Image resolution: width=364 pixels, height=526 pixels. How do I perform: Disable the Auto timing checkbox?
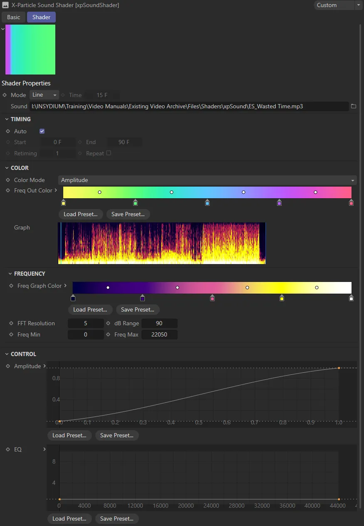[42, 131]
